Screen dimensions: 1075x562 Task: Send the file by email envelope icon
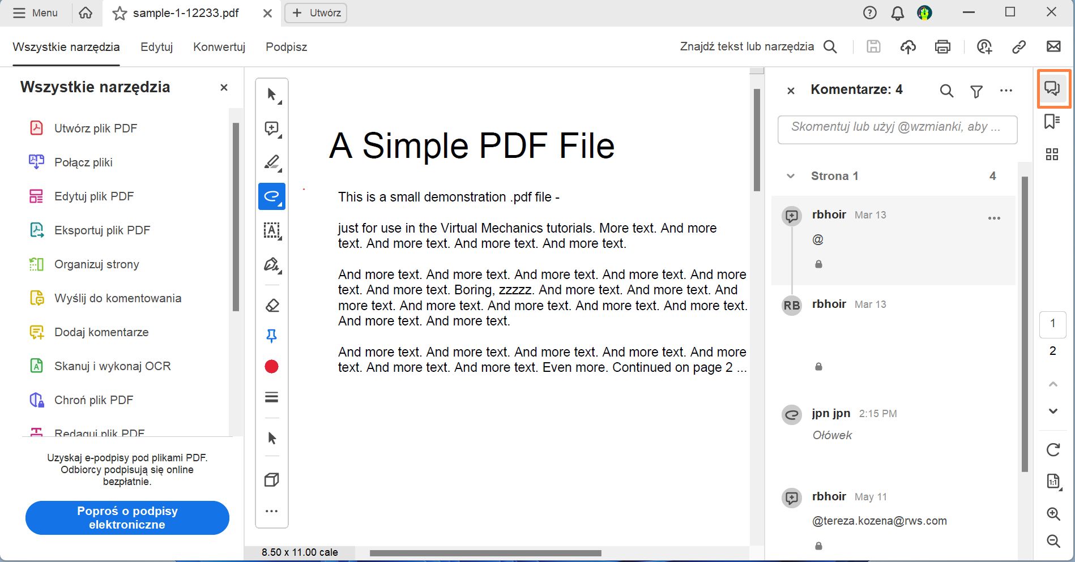(1053, 46)
